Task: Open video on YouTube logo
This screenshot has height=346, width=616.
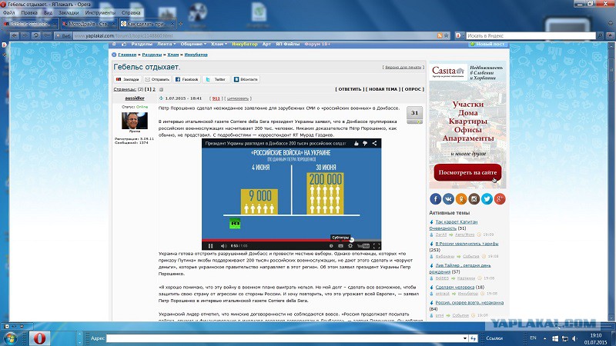Action: [363, 246]
